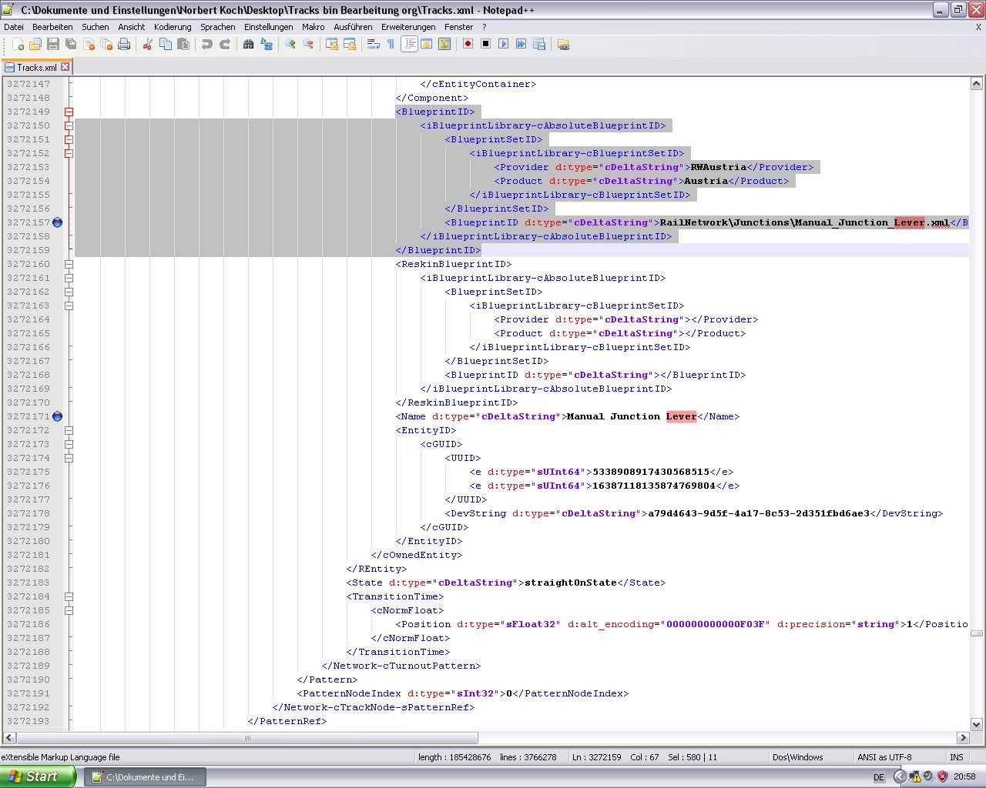
Task: Click the Play macro icon
Action: pos(503,45)
